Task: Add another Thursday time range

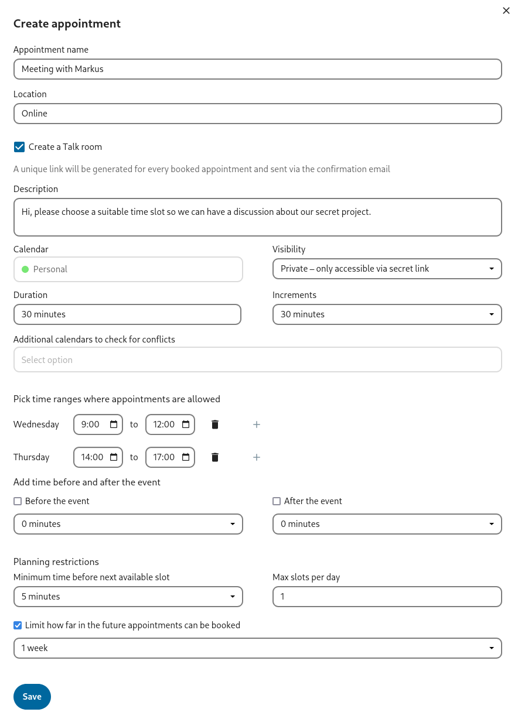Action: point(256,457)
